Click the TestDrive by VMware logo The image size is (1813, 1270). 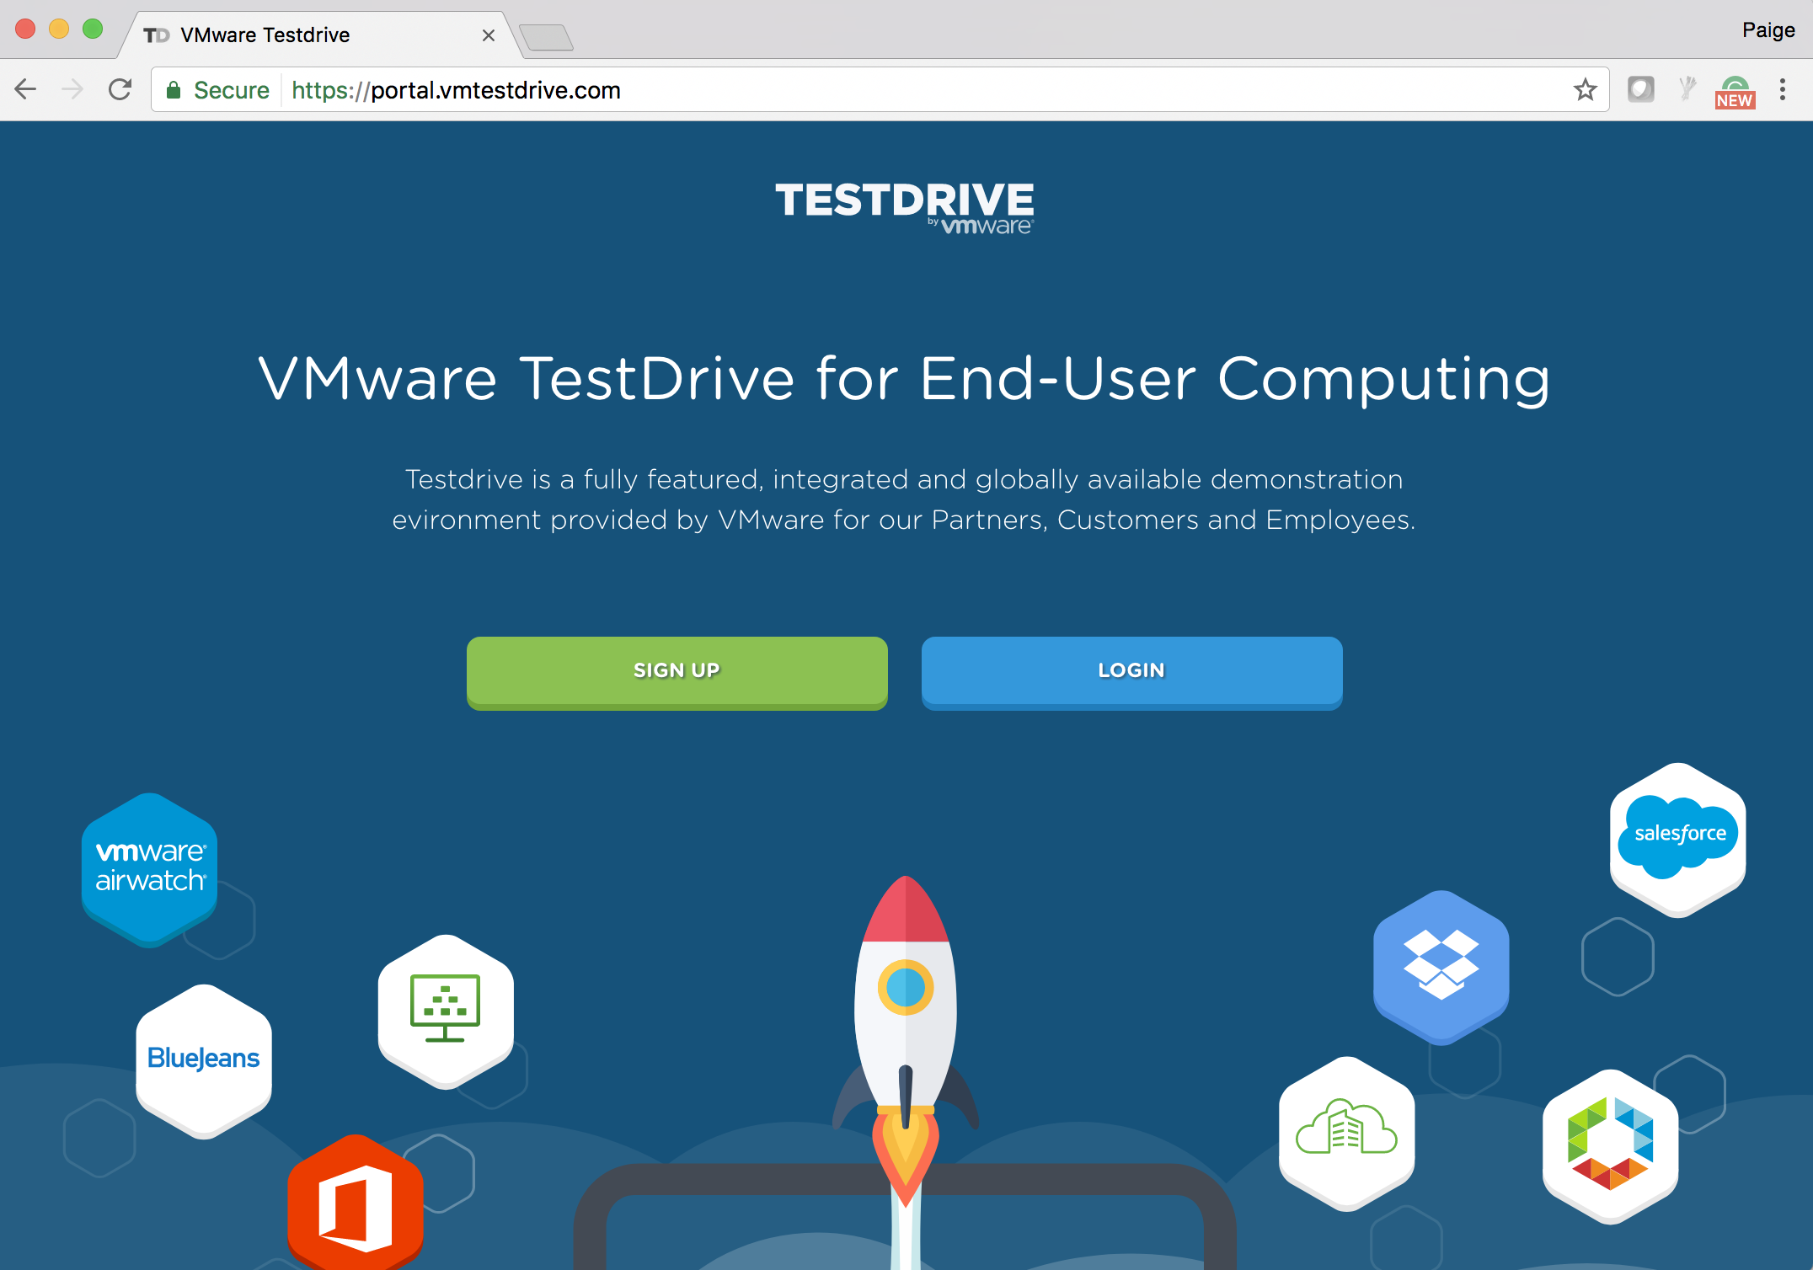905,208
